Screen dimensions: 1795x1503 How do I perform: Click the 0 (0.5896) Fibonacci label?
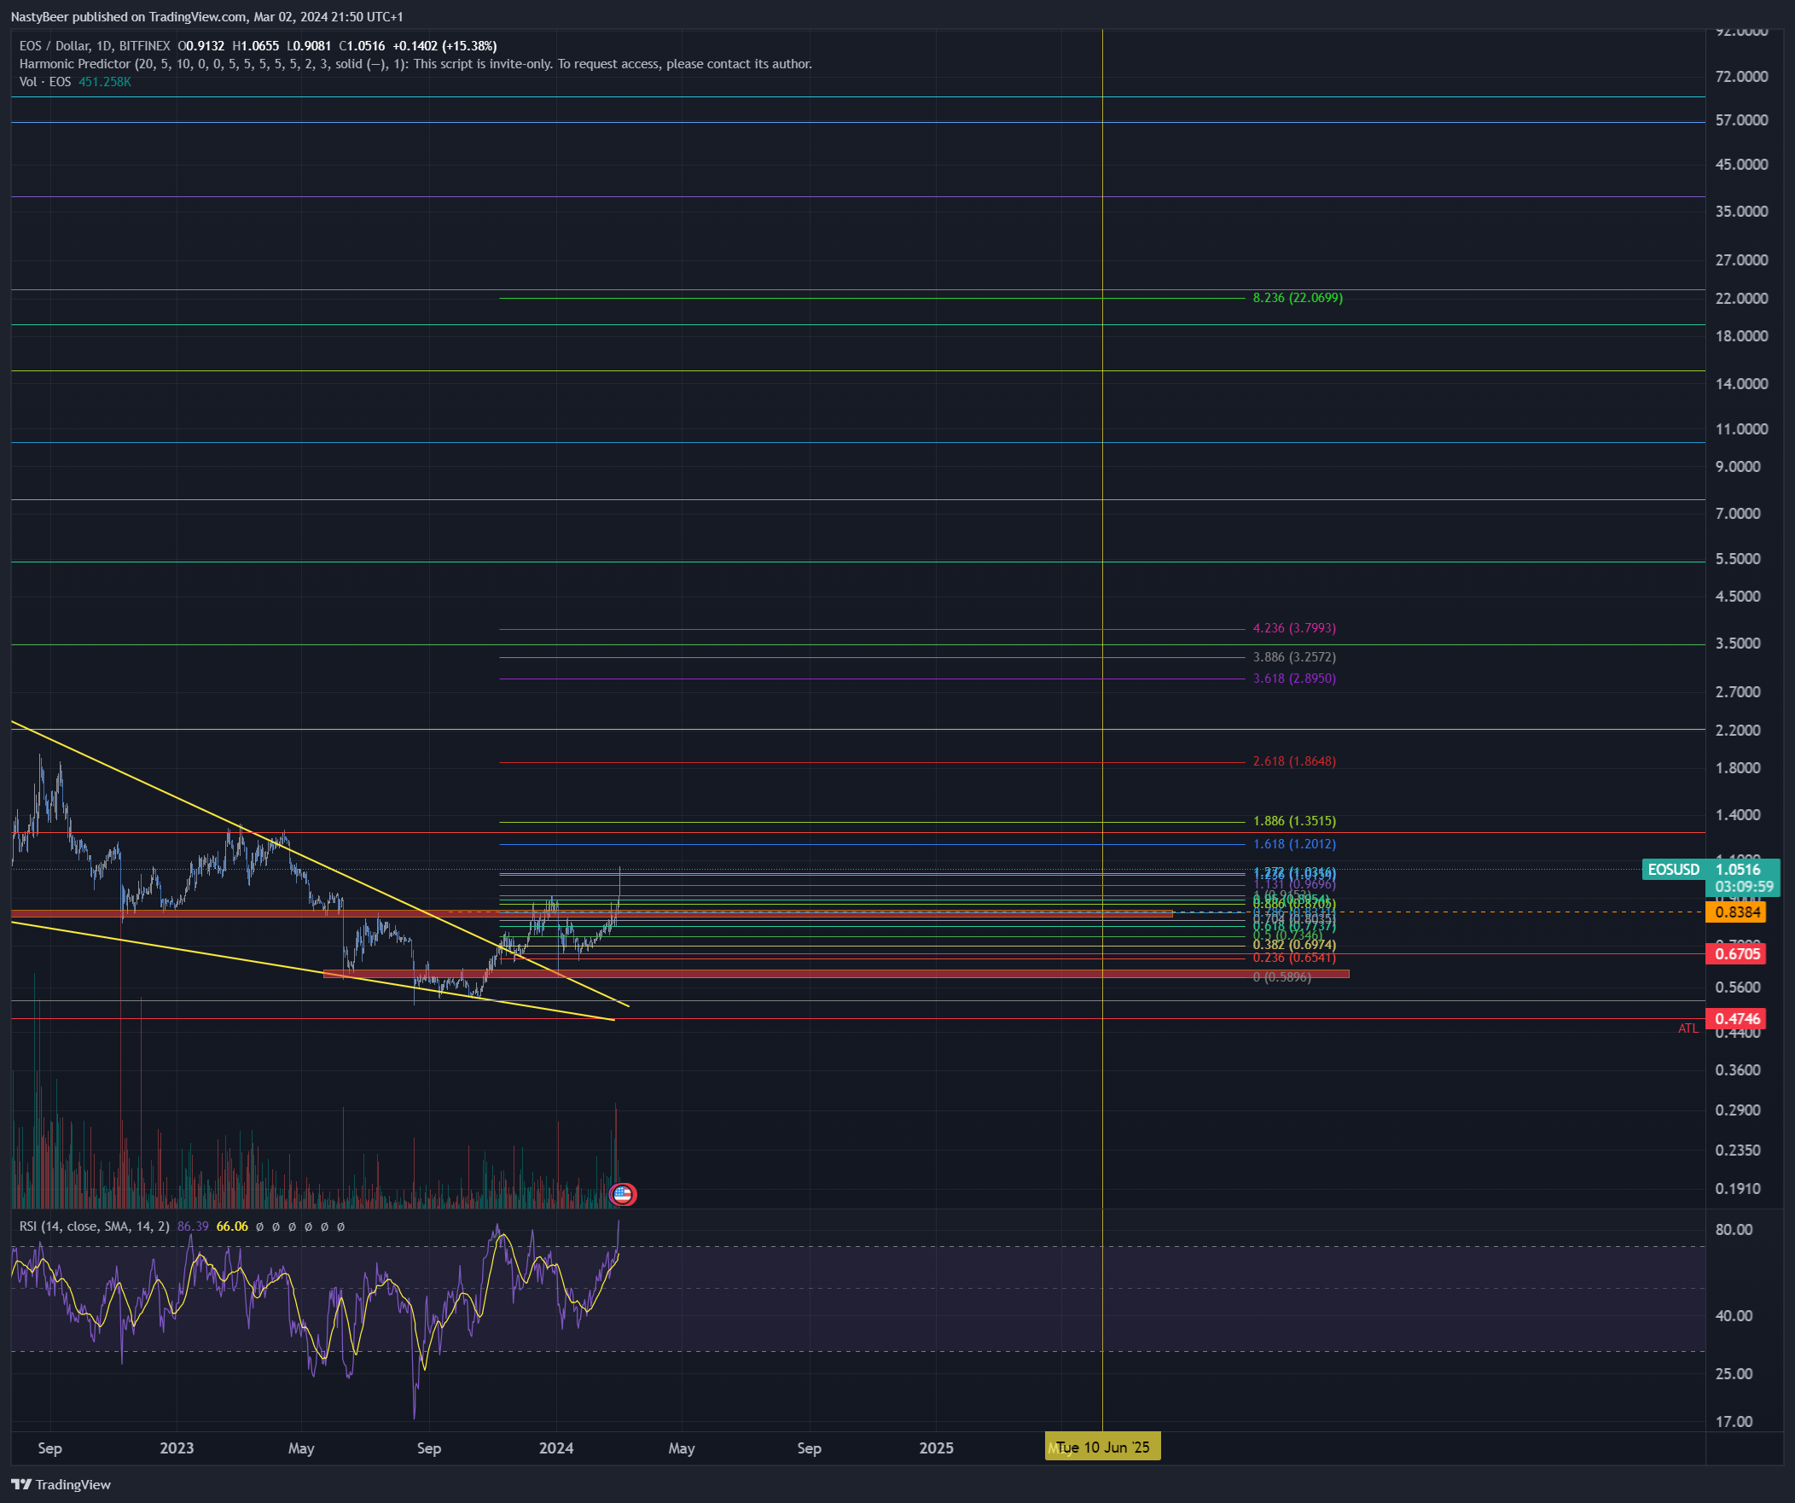(1282, 977)
